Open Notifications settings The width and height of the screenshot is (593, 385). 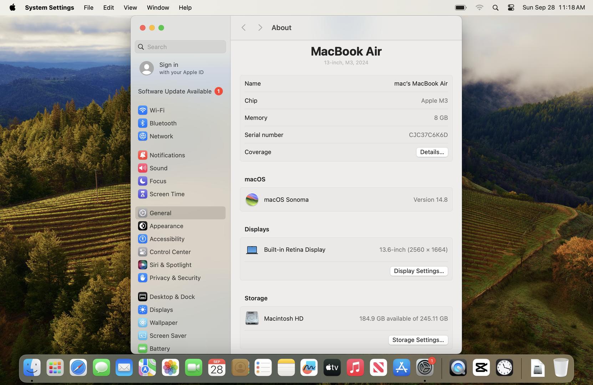pos(180,155)
